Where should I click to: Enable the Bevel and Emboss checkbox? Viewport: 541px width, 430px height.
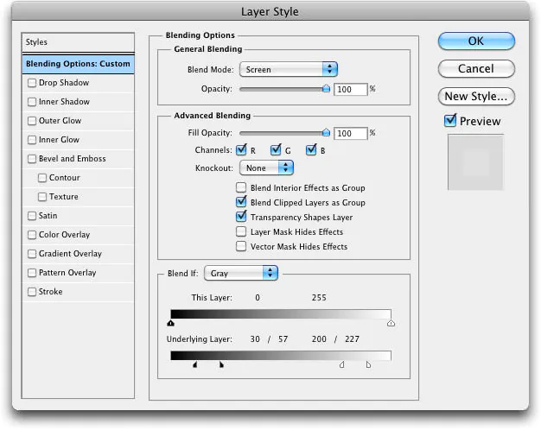(x=32, y=159)
